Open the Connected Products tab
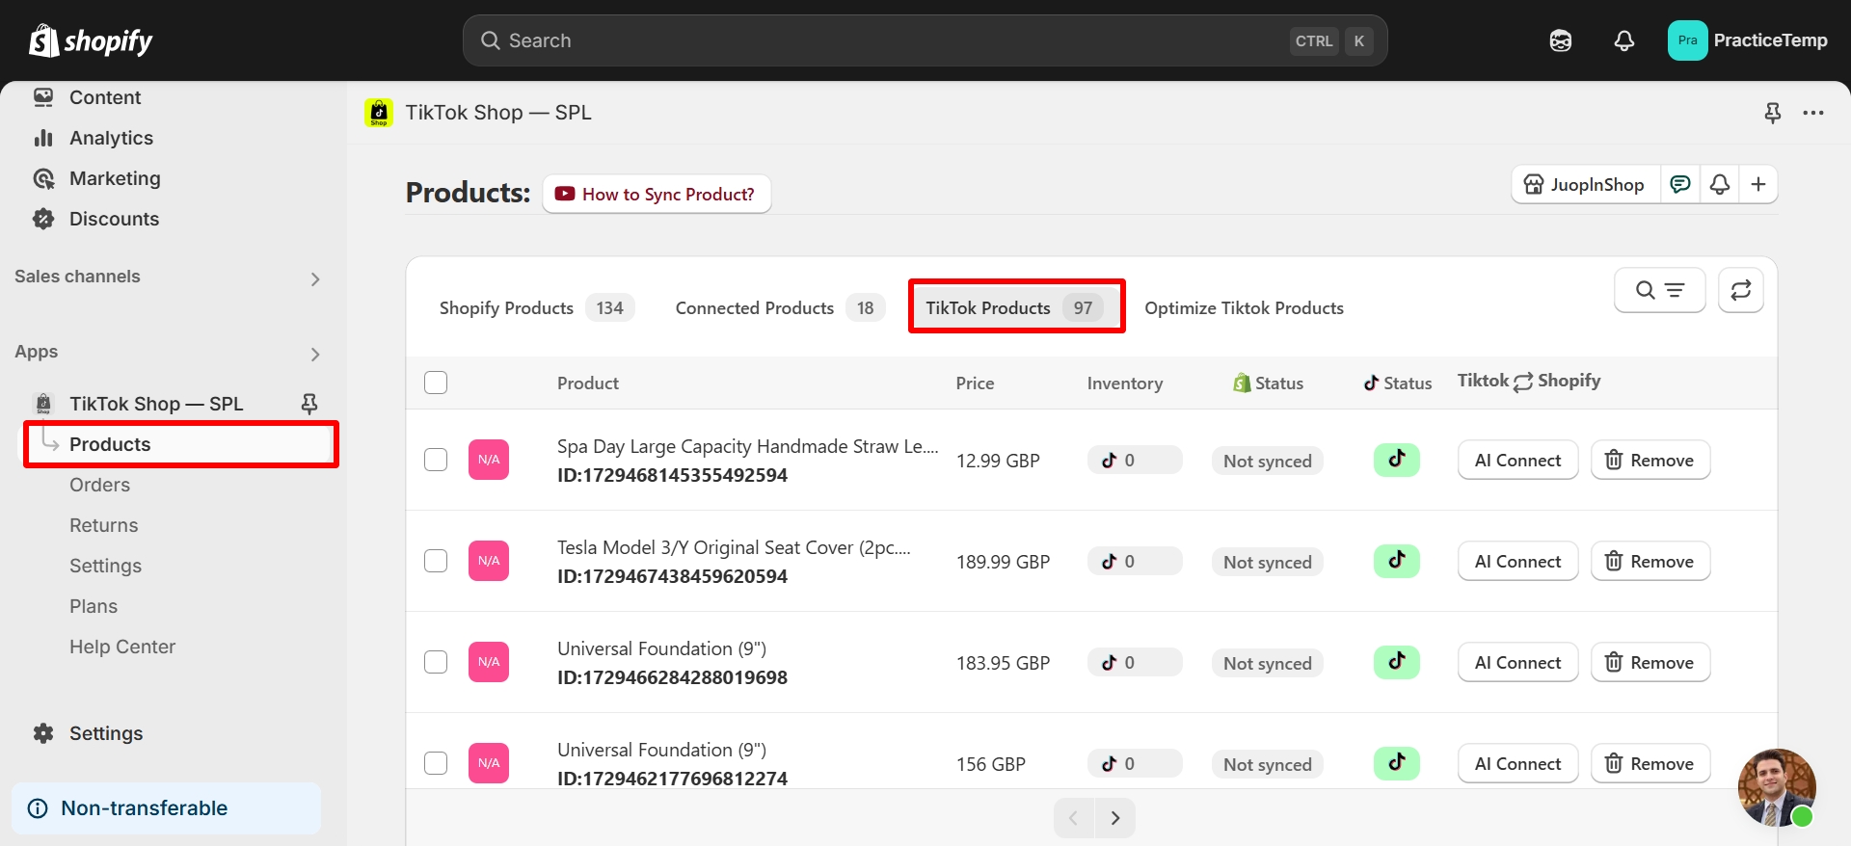 [777, 307]
